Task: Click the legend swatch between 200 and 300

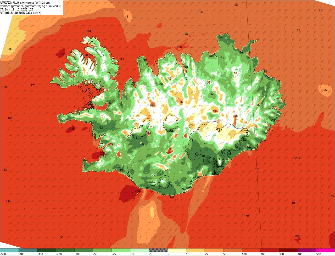Action: tap(270, 250)
